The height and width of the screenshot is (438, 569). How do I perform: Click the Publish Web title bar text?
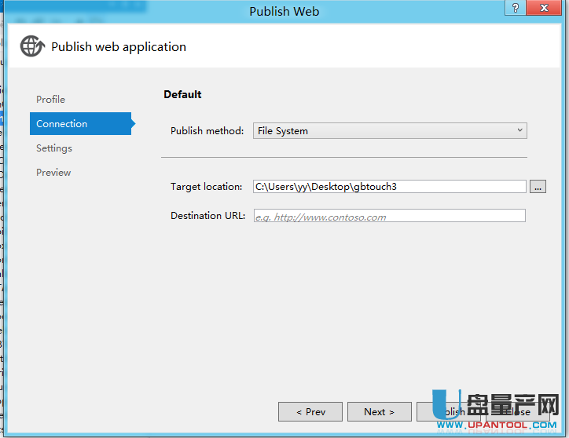[284, 11]
